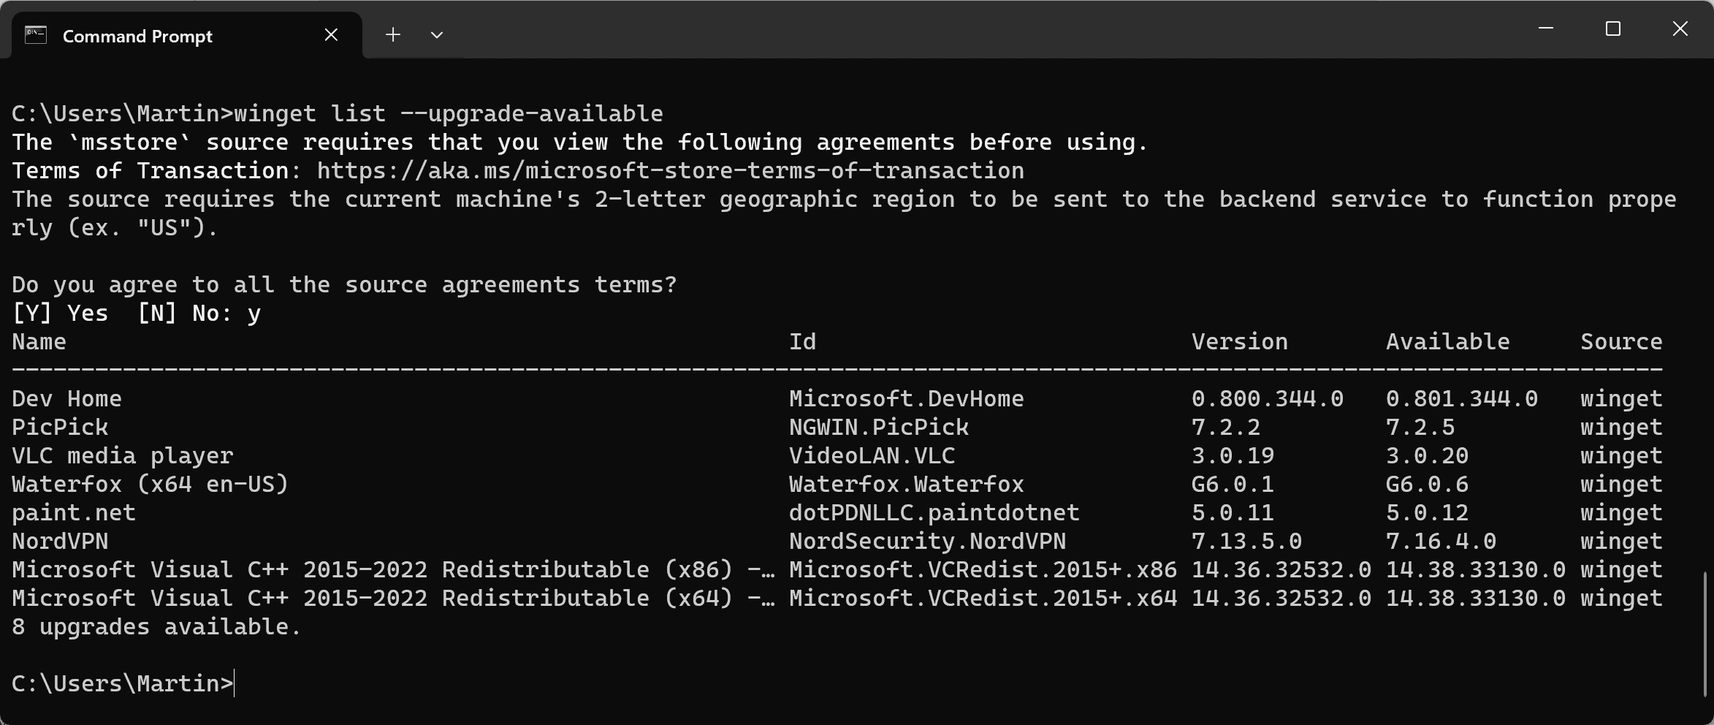Click the Available column header
The image size is (1714, 725).
[x=1447, y=342]
